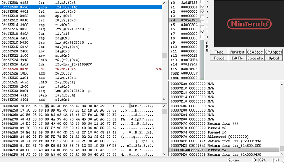This screenshot has width=284, height=163.
Task: Uncheck the t thumb flag checkbox
Action: pyautogui.click(x=203, y=32)
